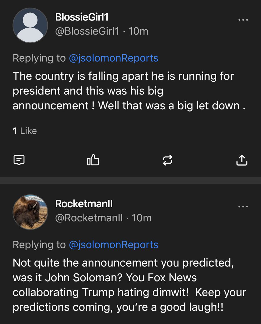The image size is (261, 324).
Task: Follow @jsolomonReports link in BlossieGirl1's reply
Action: point(114,58)
